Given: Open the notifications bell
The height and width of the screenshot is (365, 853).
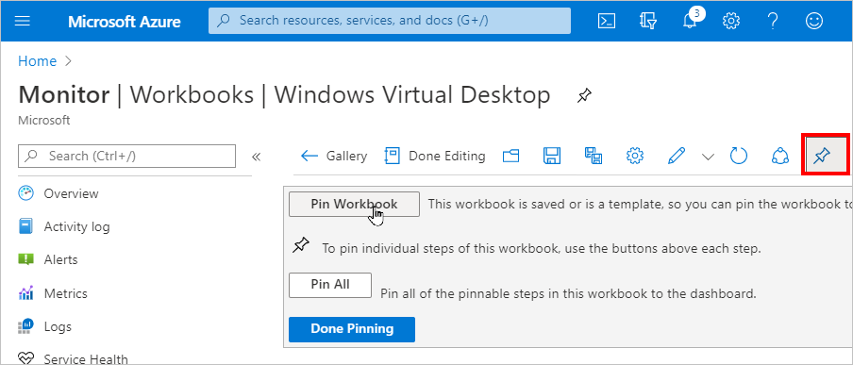Looking at the screenshot, I should pyautogui.click(x=690, y=21).
